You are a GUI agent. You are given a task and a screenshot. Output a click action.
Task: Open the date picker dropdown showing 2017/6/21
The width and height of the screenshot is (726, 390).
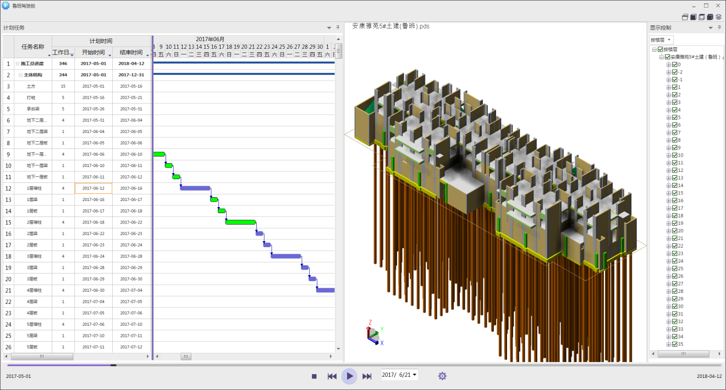pos(414,375)
